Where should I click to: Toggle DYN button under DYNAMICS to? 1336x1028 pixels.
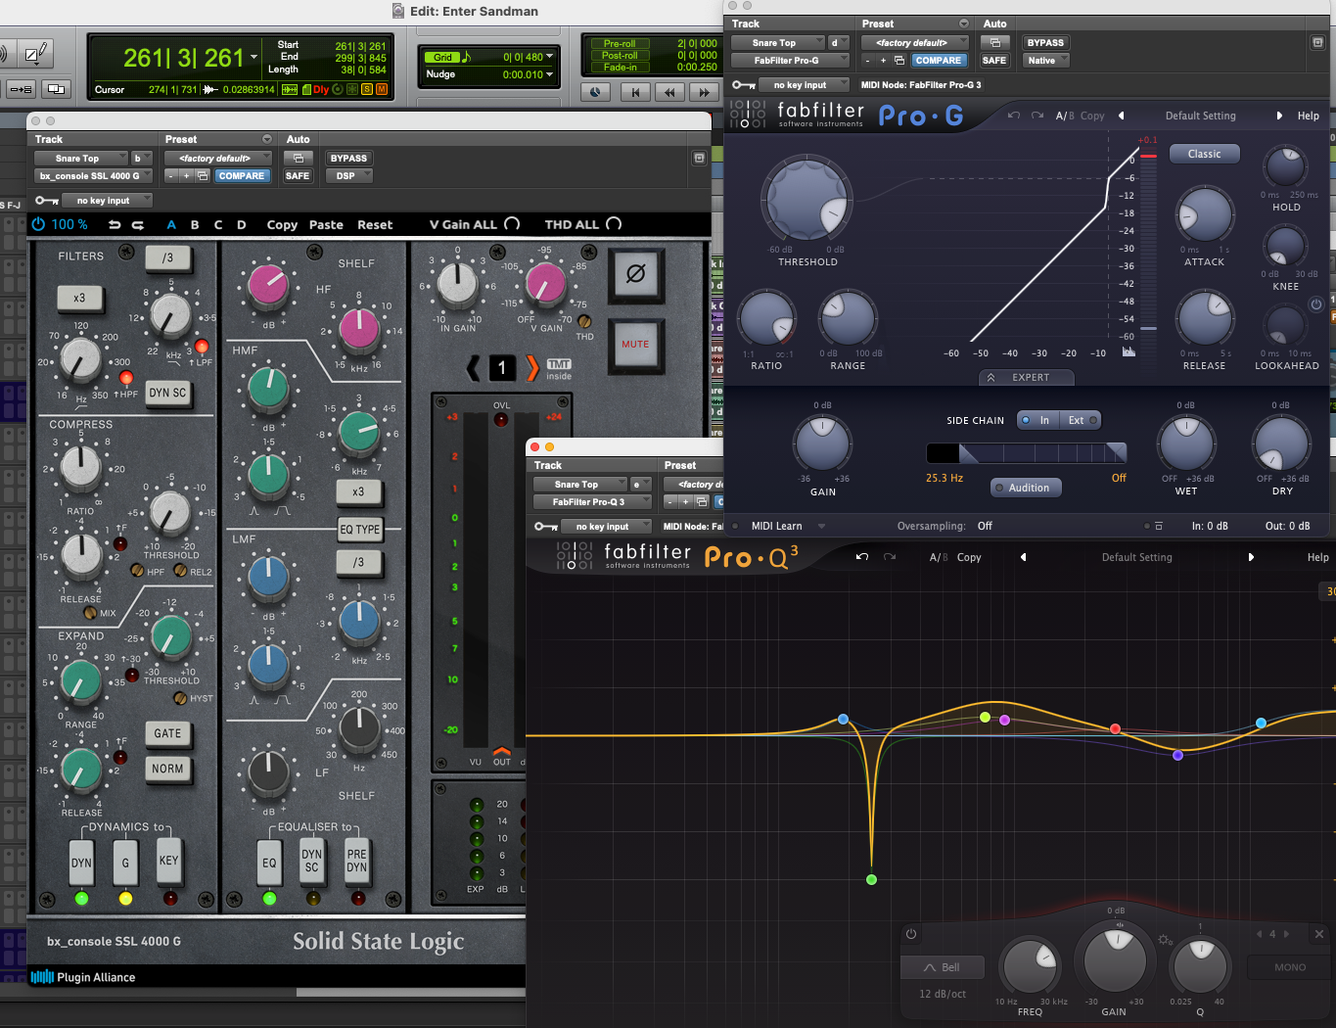point(81,863)
